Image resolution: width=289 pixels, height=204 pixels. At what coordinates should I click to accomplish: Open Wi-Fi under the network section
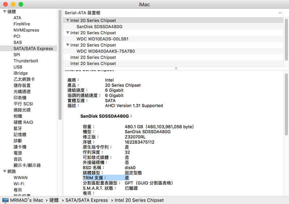(19, 183)
